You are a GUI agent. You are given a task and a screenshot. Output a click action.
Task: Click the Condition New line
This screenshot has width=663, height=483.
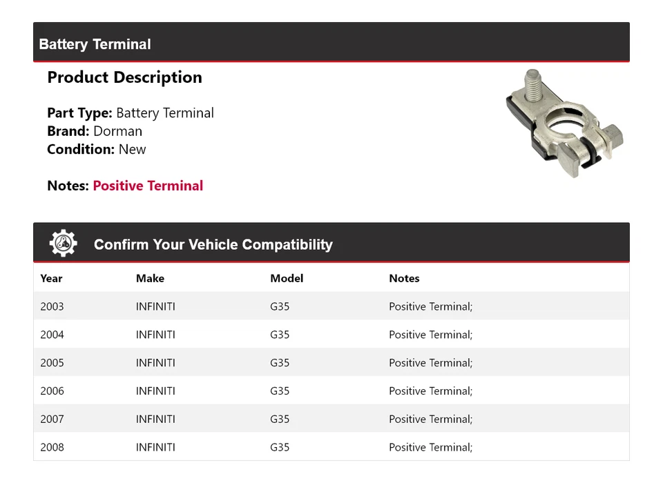97,149
